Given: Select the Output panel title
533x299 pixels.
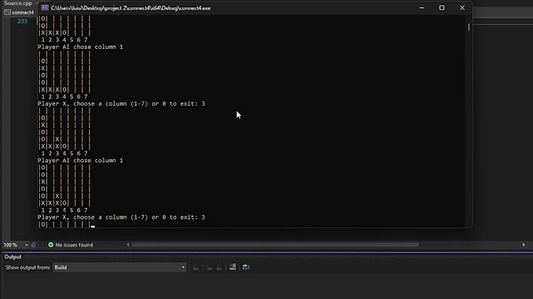Looking at the screenshot, I should pyautogui.click(x=13, y=257).
